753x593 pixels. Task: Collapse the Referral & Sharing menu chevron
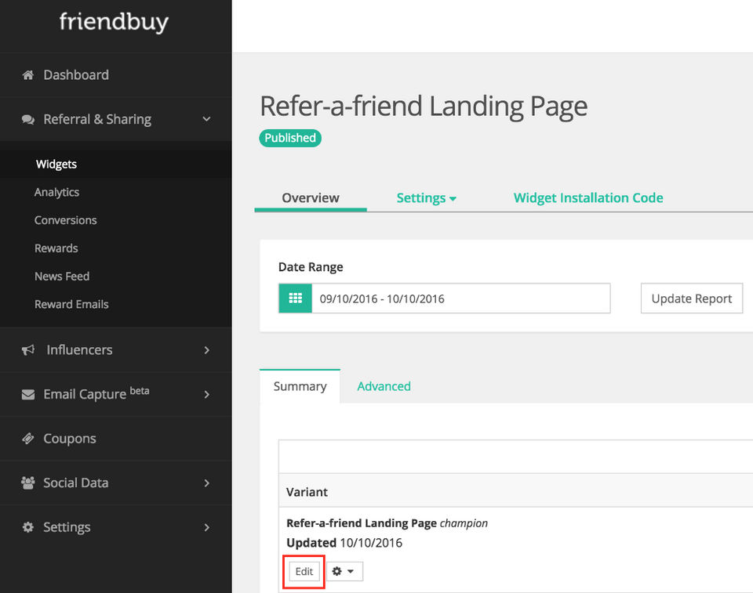(206, 119)
